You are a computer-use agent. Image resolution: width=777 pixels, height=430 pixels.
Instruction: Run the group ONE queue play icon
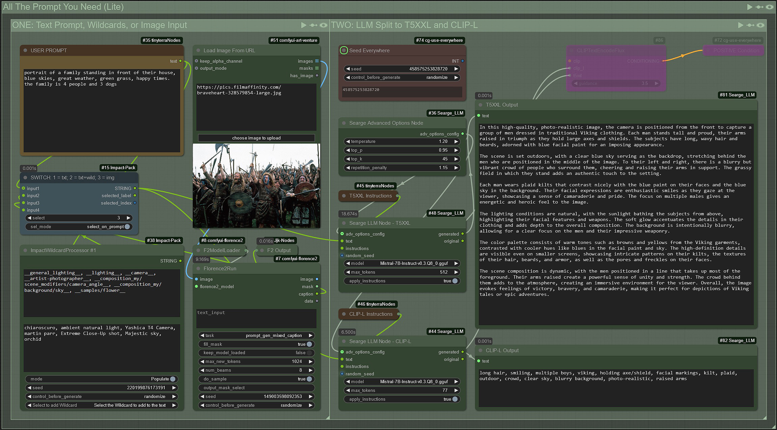coord(304,25)
